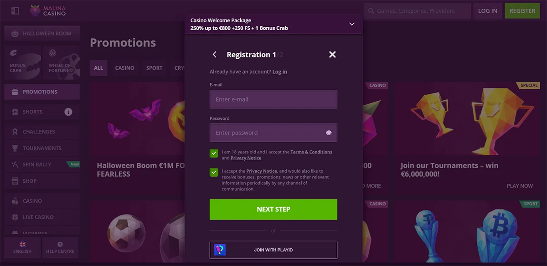Open the Halloween Boom sidebar item
The image size is (547, 266).
(42, 34)
